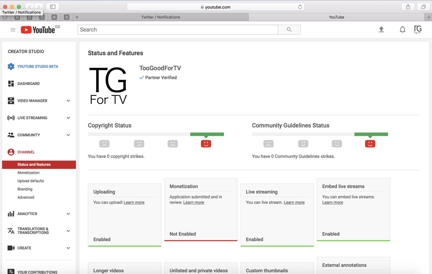Viewport: 432px width, 274px height.
Task: Click the TooGoodForTV channel name
Action: point(160,68)
